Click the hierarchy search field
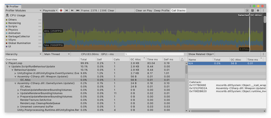Viewport: 271px width, 118px height. point(154,54)
